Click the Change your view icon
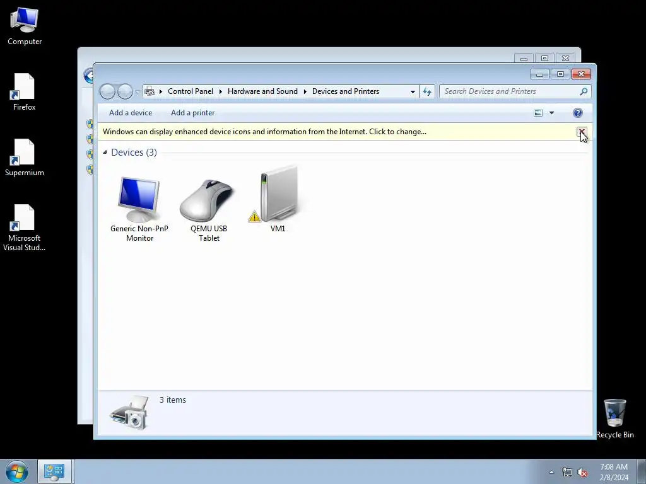 538,113
